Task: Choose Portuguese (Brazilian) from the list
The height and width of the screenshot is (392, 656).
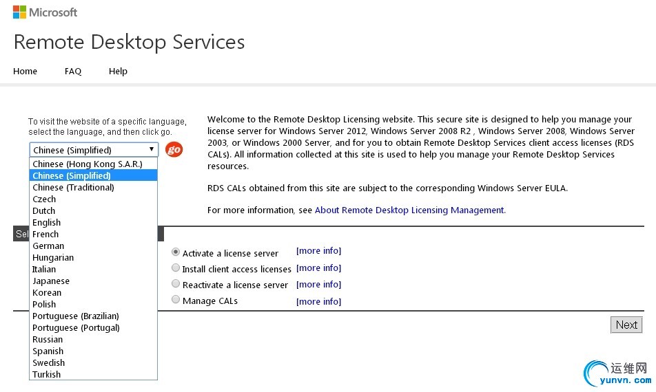Action: coord(76,316)
